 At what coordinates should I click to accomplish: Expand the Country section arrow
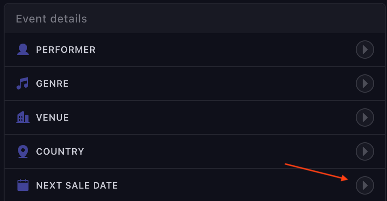click(x=365, y=151)
